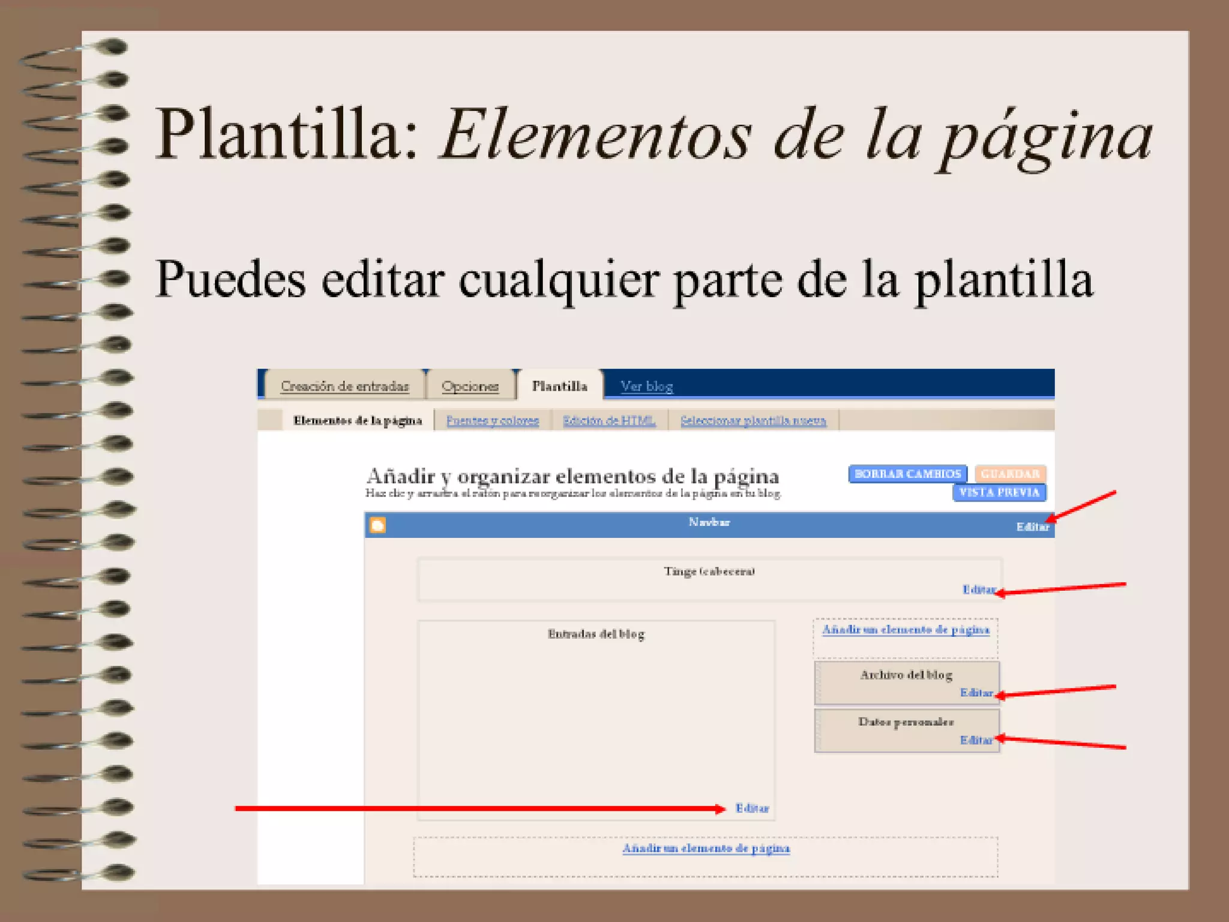
Task: Click heading Añadir y organizar elementos
Action: click(572, 477)
